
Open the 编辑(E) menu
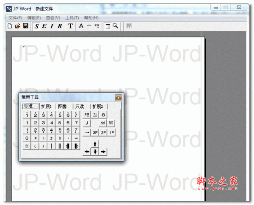[34, 18]
